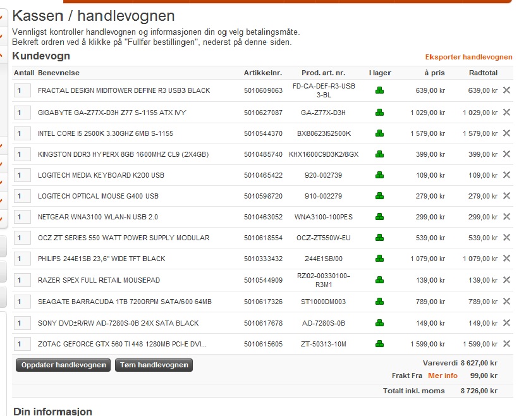This screenshot has width=531, height=416.
Task: Click product code 'ST1000DM003'
Action: coord(323,302)
